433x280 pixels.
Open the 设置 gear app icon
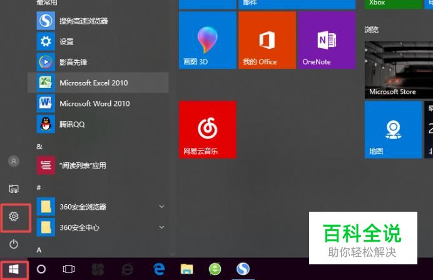(46, 41)
